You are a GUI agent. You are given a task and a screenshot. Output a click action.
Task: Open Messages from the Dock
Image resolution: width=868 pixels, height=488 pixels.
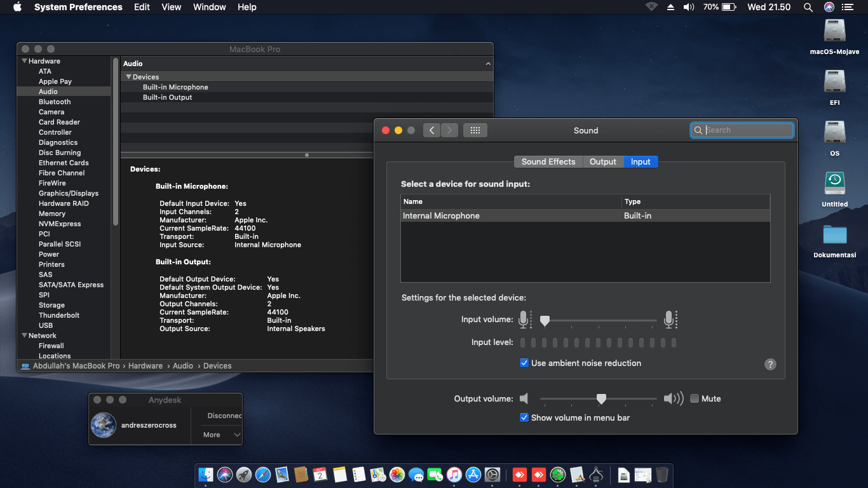(416, 475)
